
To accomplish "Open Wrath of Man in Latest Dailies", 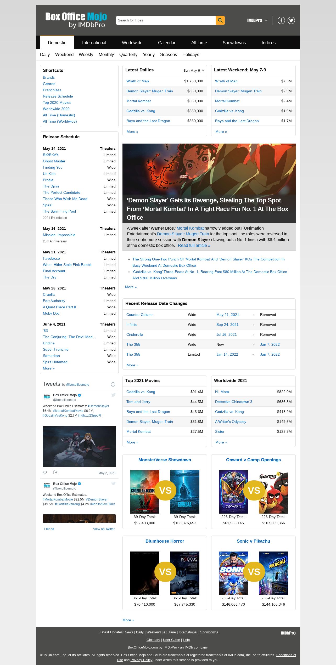I will pyautogui.click(x=138, y=81).
